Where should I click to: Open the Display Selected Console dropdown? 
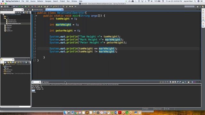185,82
